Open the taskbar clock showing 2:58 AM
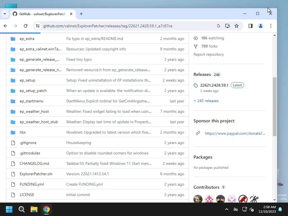Viewport: 288px width, 216px height. point(267,209)
